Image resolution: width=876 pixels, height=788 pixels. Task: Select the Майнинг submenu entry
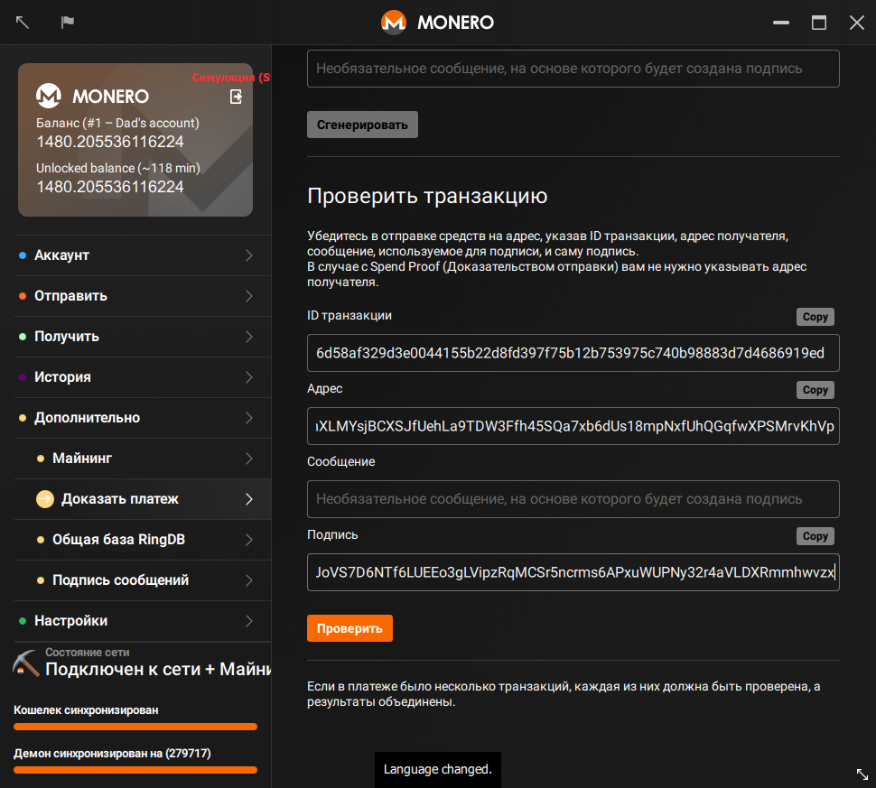[x=143, y=459]
